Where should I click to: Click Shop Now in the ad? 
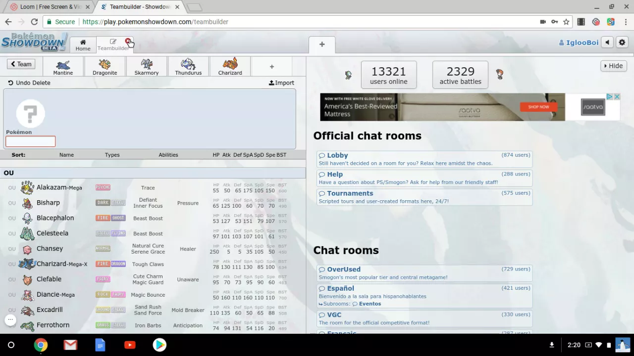[x=538, y=107]
